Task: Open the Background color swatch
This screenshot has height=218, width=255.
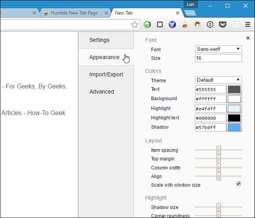Action: (234, 99)
